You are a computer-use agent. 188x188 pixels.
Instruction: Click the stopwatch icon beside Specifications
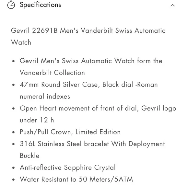pyautogui.click(x=11, y=5)
